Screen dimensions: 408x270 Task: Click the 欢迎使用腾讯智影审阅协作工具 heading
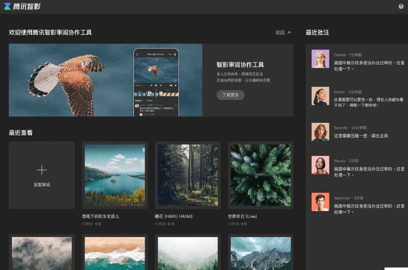click(x=50, y=32)
